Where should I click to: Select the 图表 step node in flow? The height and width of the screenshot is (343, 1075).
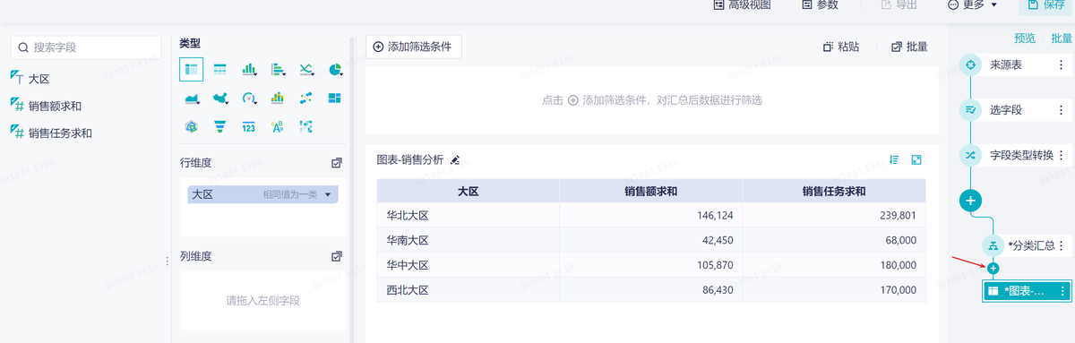(x=1027, y=291)
